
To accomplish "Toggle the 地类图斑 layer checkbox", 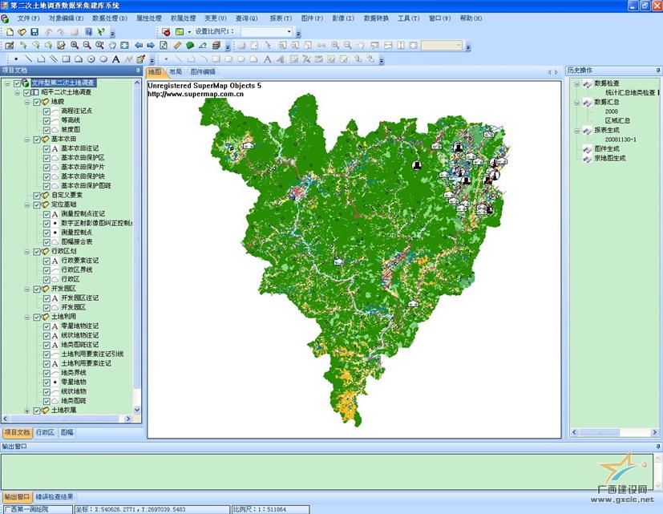I will tap(47, 401).
